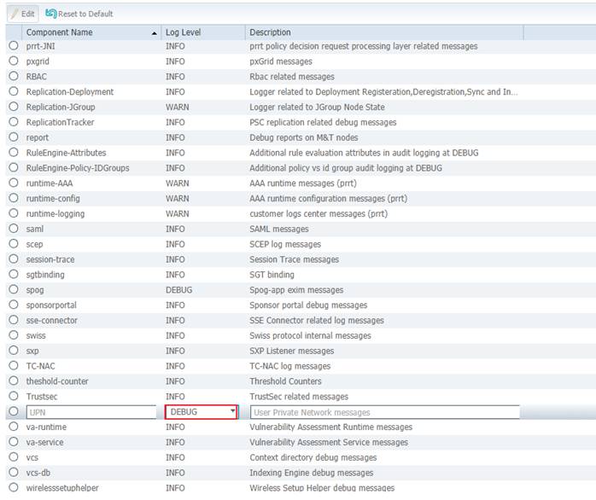Click the ascending sort arrow in Component Name

[x=154, y=33]
